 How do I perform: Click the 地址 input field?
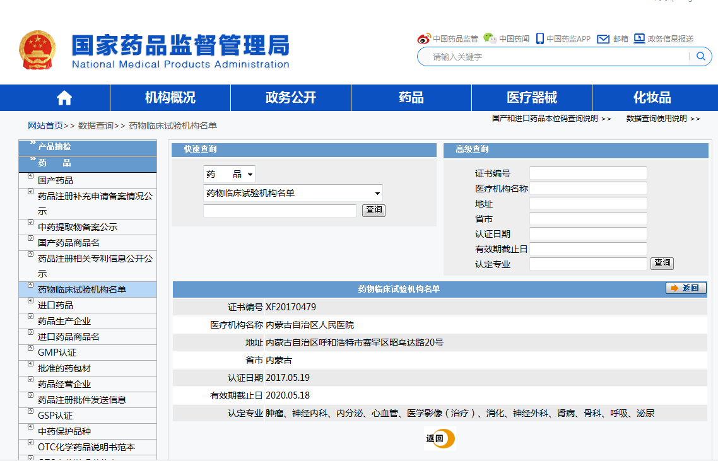tap(588, 203)
